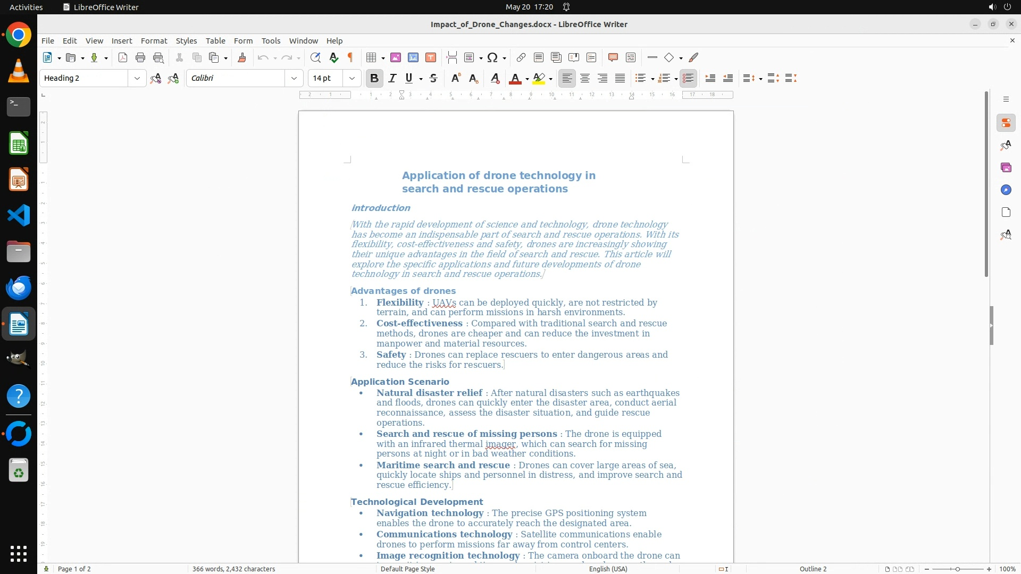Viewport: 1021px width, 574px height.
Task: Toggle Italic formatting
Action: [392, 79]
